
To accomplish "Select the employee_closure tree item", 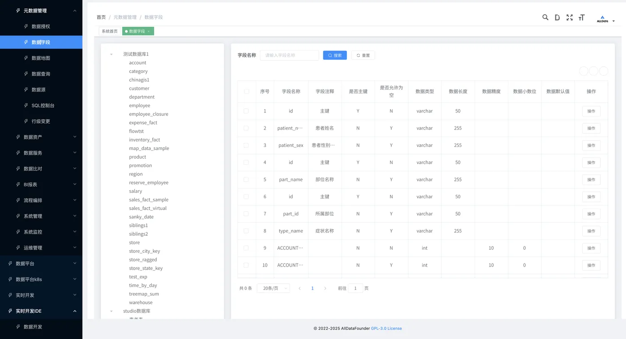I will tap(148, 114).
